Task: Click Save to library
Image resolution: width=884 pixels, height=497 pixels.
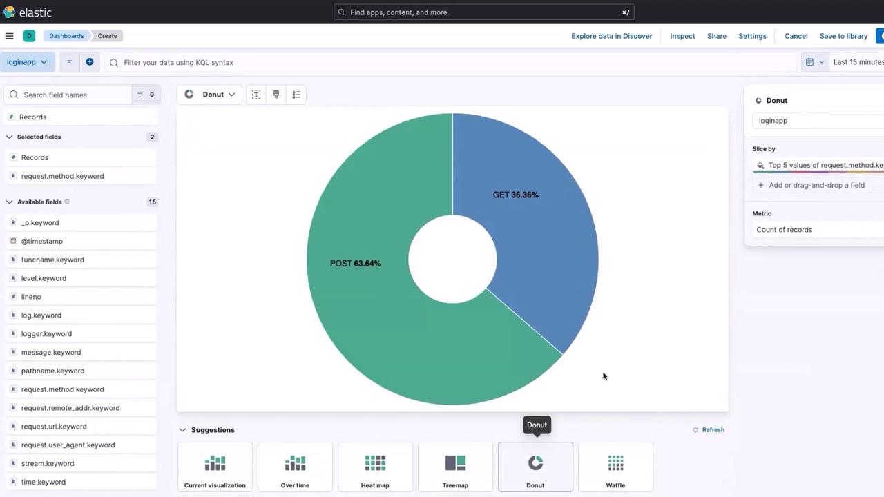Action: click(x=843, y=36)
